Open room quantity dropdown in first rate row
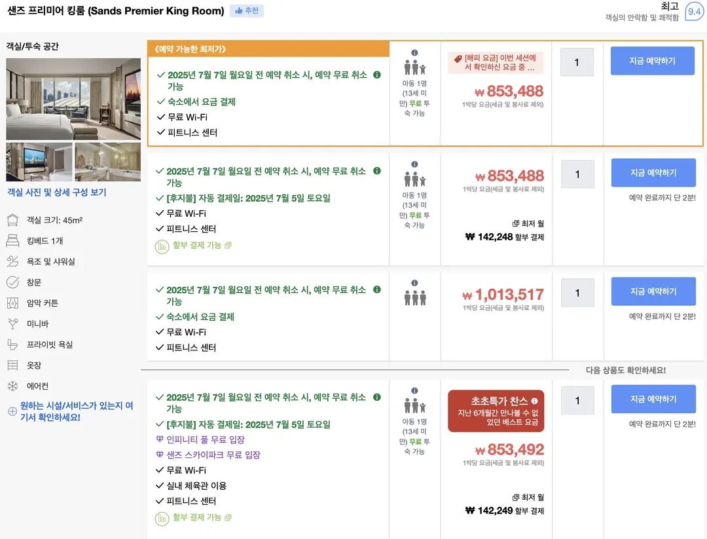Screen dimensions: 707x539 click(x=577, y=62)
